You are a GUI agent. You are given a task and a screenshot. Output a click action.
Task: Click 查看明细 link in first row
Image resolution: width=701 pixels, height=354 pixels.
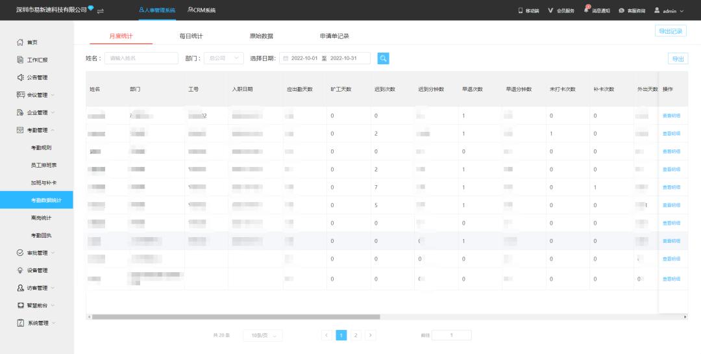(x=671, y=116)
